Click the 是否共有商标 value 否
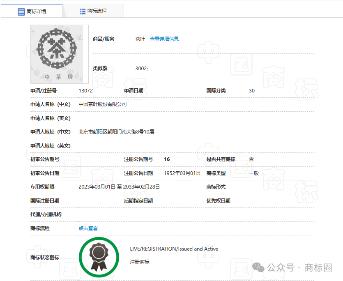 click(251, 159)
